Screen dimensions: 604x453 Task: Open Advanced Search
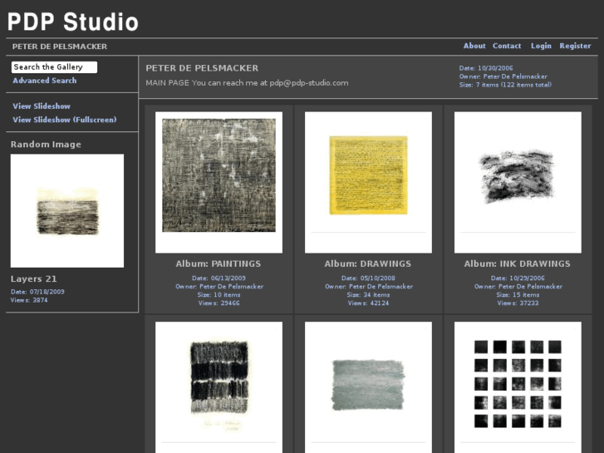45,81
